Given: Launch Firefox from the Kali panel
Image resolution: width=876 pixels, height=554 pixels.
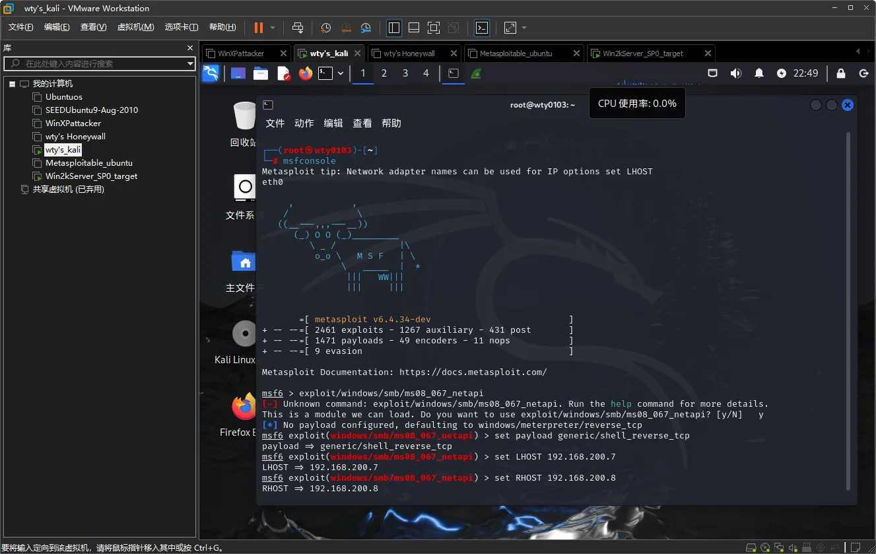Looking at the screenshot, I should [305, 73].
